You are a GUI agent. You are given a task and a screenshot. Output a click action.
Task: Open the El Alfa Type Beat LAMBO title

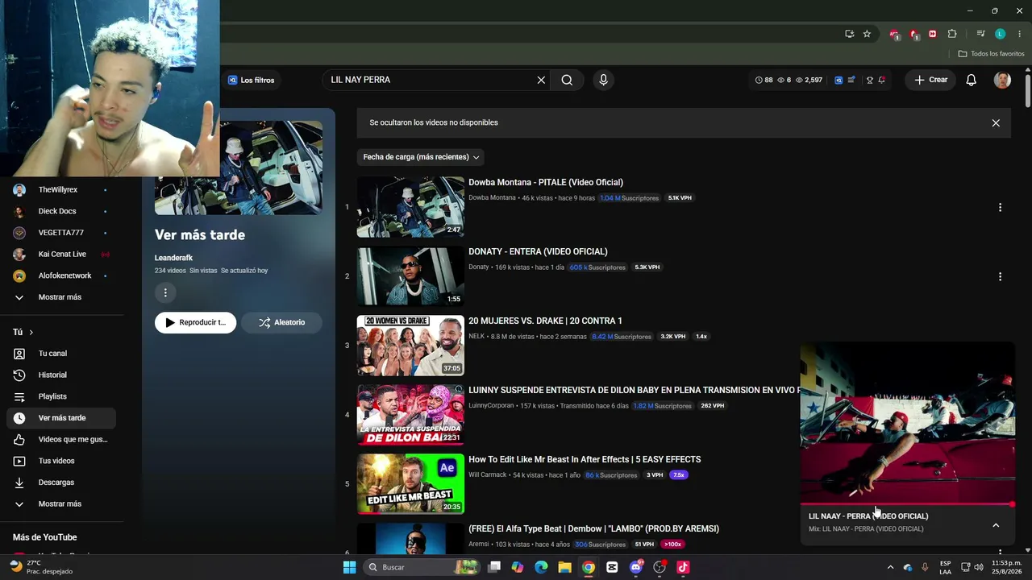pos(593,528)
